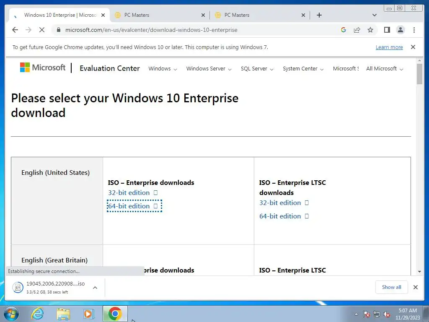This screenshot has height=322, width=429.
Task: Download Enterprise 64-bit edition ISO
Action: [x=133, y=206]
